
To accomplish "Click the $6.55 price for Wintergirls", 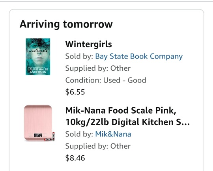I will [x=75, y=92].
